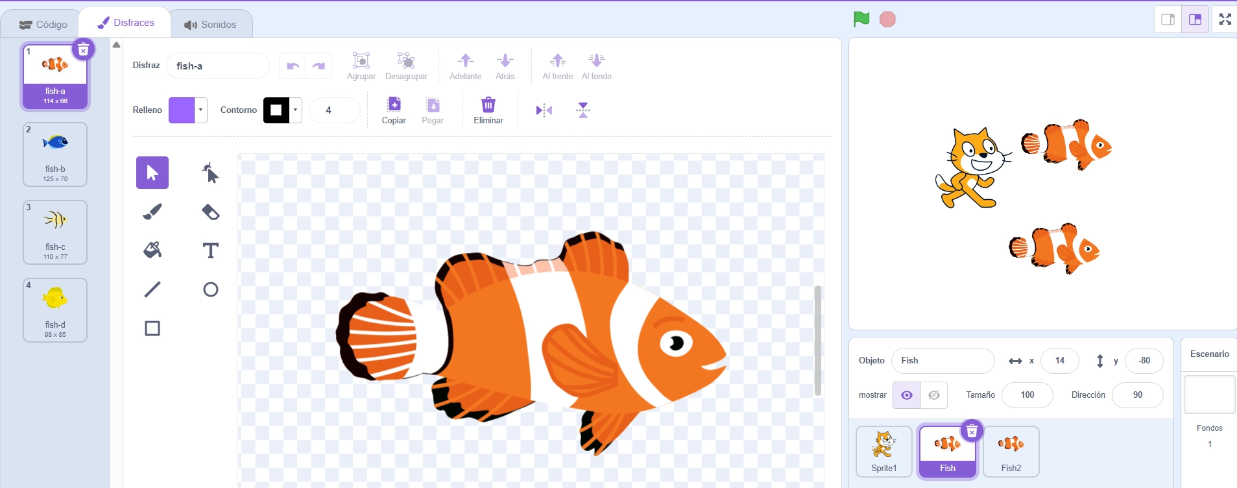This screenshot has height=488, width=1237.
Task: Select the Line tool
Action: click(152, 289)
